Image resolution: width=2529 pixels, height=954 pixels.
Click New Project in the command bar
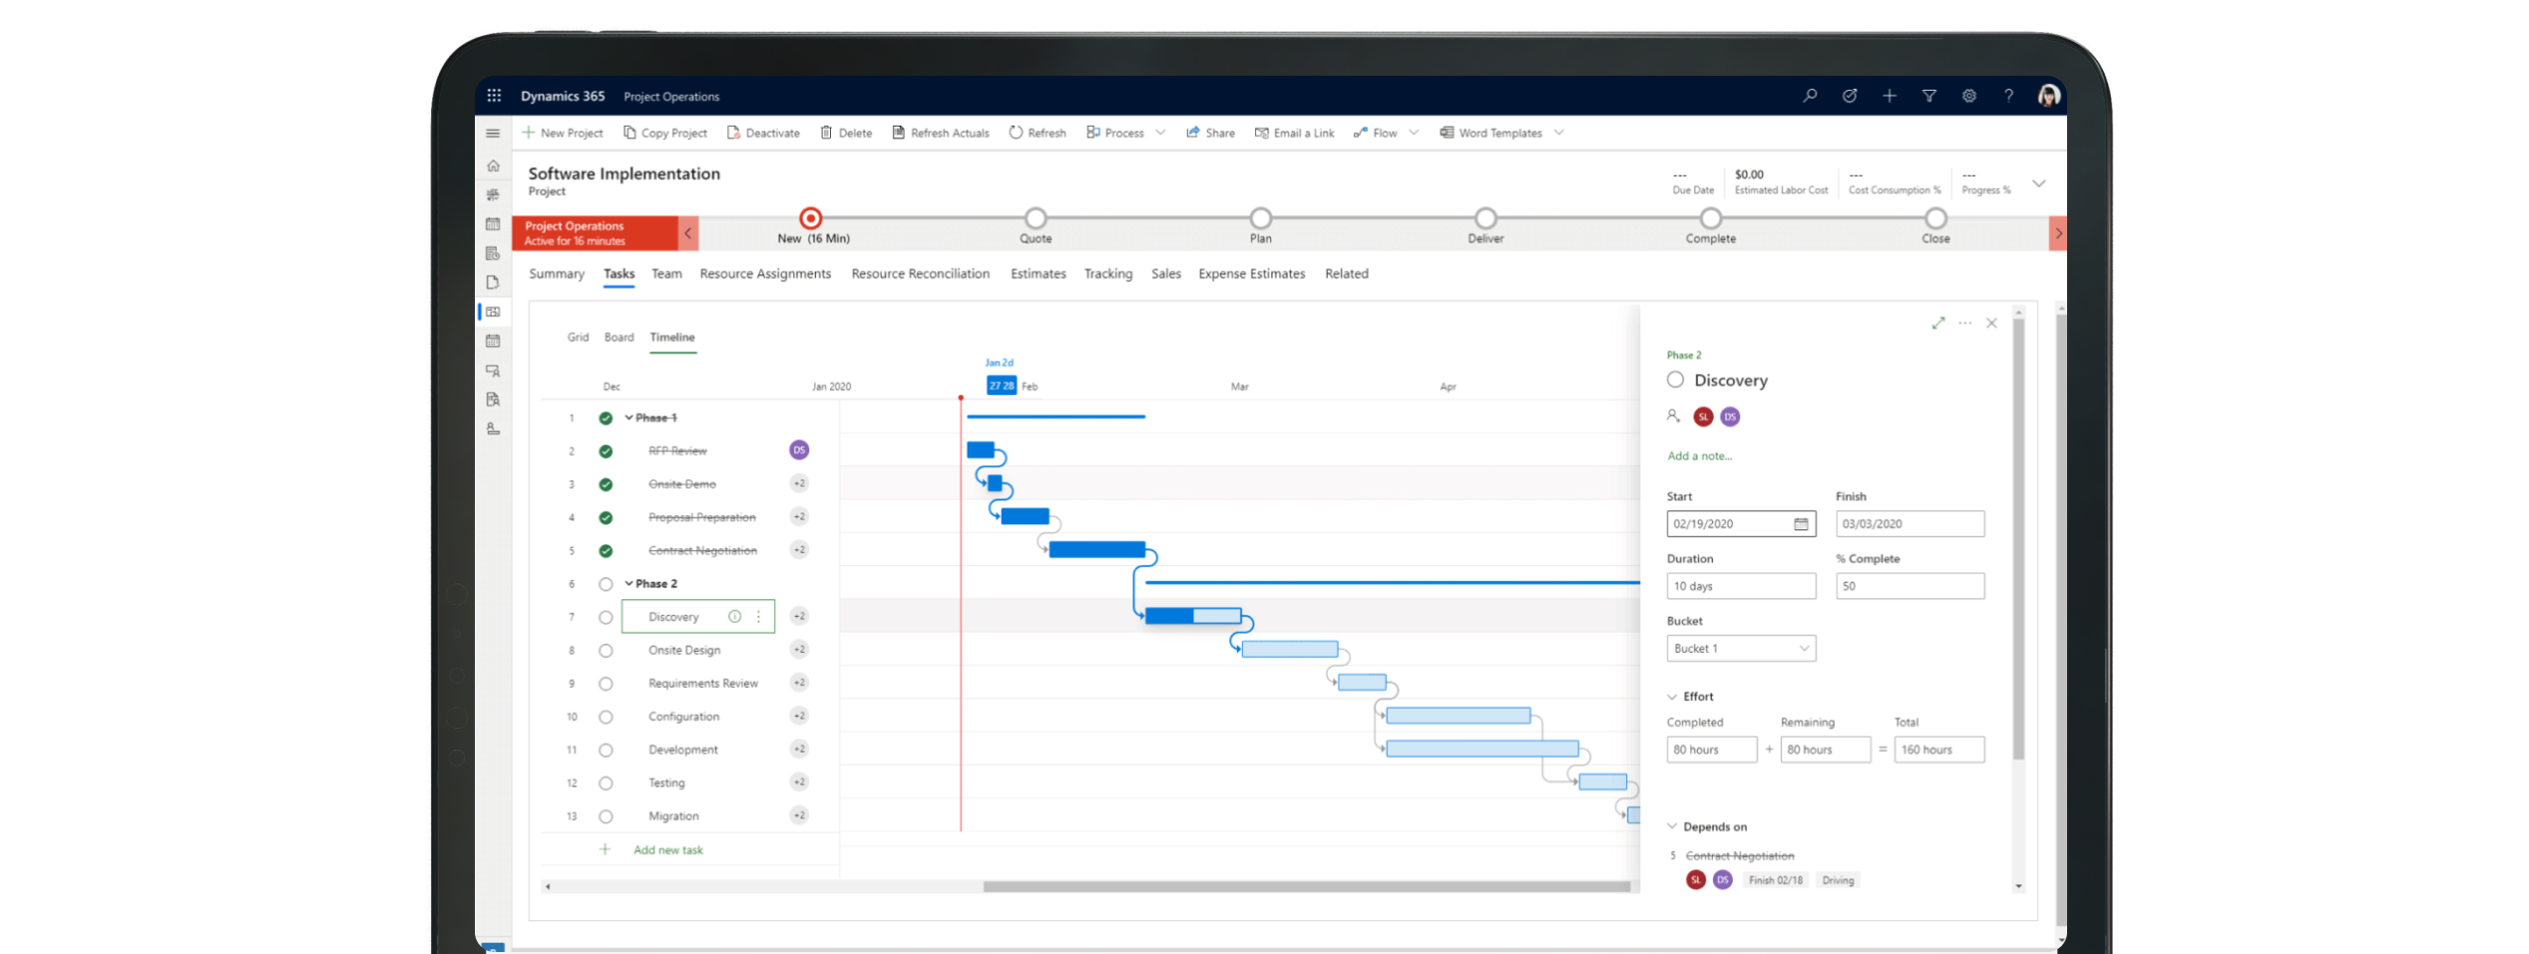(563, 133)
